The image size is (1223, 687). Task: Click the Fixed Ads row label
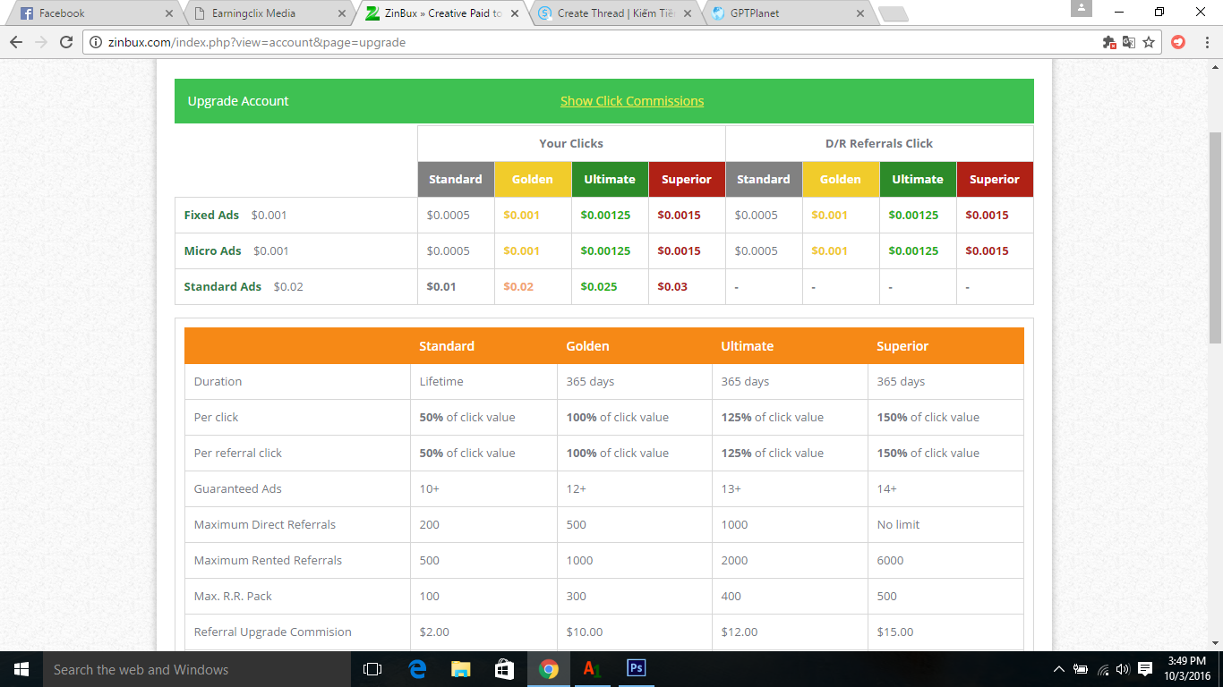[211, 215]
